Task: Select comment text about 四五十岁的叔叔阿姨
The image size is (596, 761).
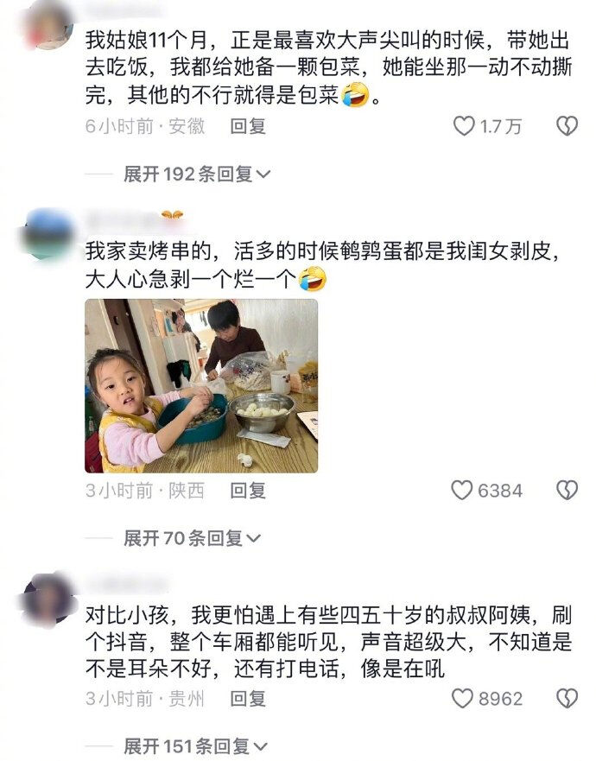Action: coord(328,642)
